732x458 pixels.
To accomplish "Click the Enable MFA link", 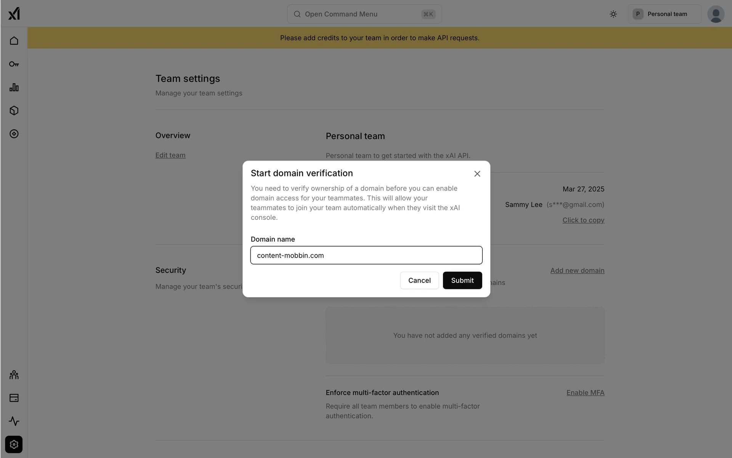I will click(585, 393).
